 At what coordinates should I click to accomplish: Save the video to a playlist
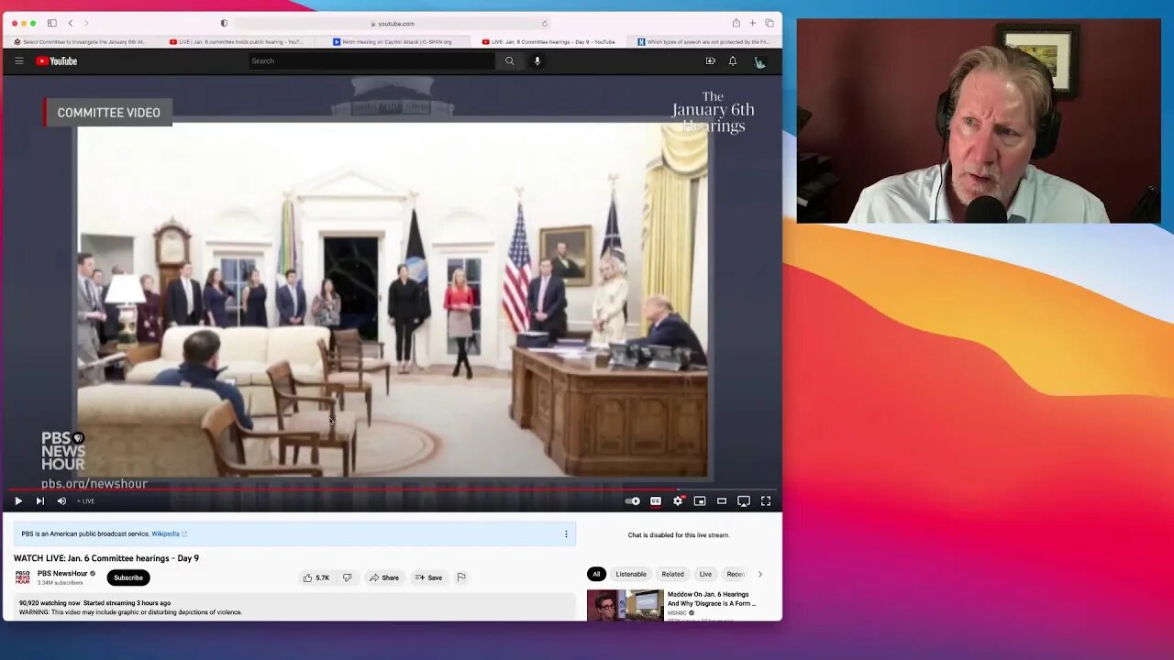pos(428,577)
